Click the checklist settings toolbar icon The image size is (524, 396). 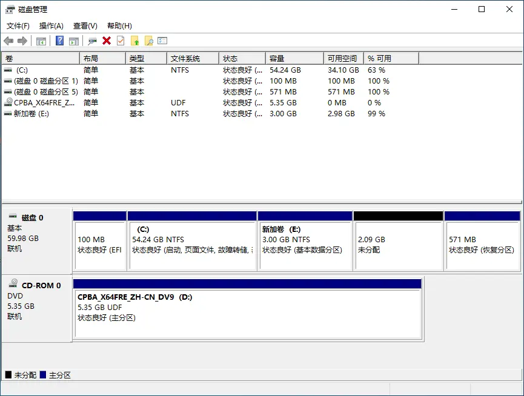tap(162, 41)
